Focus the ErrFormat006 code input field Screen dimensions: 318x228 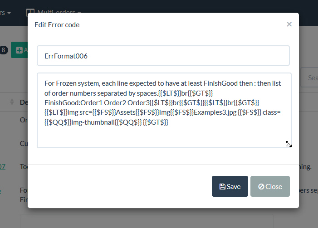[x=163, y=56]
